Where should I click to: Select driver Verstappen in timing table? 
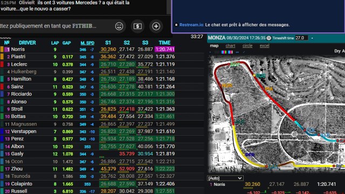coord(24,131)
